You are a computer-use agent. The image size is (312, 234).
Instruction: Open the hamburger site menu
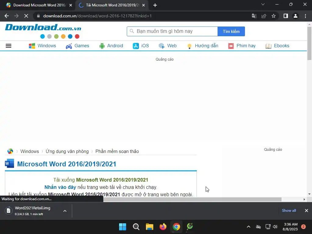(9, 46)
